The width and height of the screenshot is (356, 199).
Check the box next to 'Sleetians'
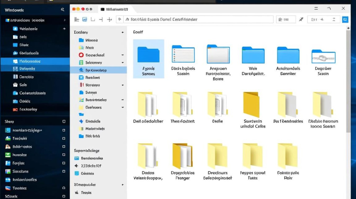[x=64, y=171]
